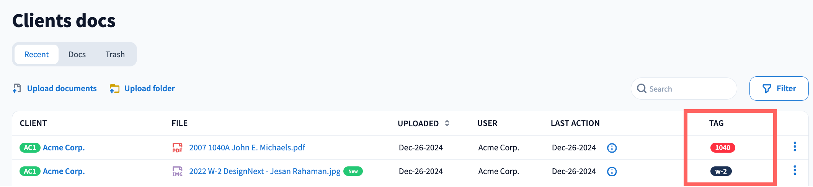This screenshot has width=813, height=187.
Task: Open the Filter button
Action: point(779,89)
